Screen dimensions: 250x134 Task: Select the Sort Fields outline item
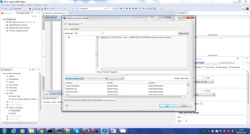[13, 85]
